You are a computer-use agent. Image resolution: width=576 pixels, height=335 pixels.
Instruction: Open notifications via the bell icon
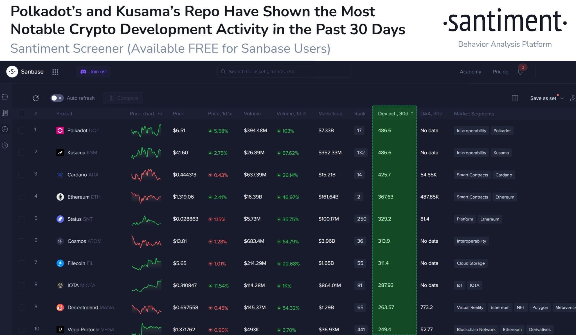coord(519,72)
